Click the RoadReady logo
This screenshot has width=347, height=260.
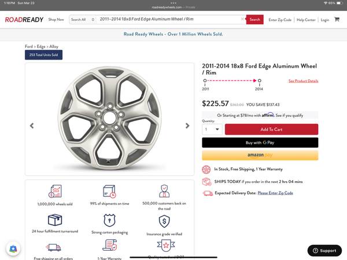[24, 20]
